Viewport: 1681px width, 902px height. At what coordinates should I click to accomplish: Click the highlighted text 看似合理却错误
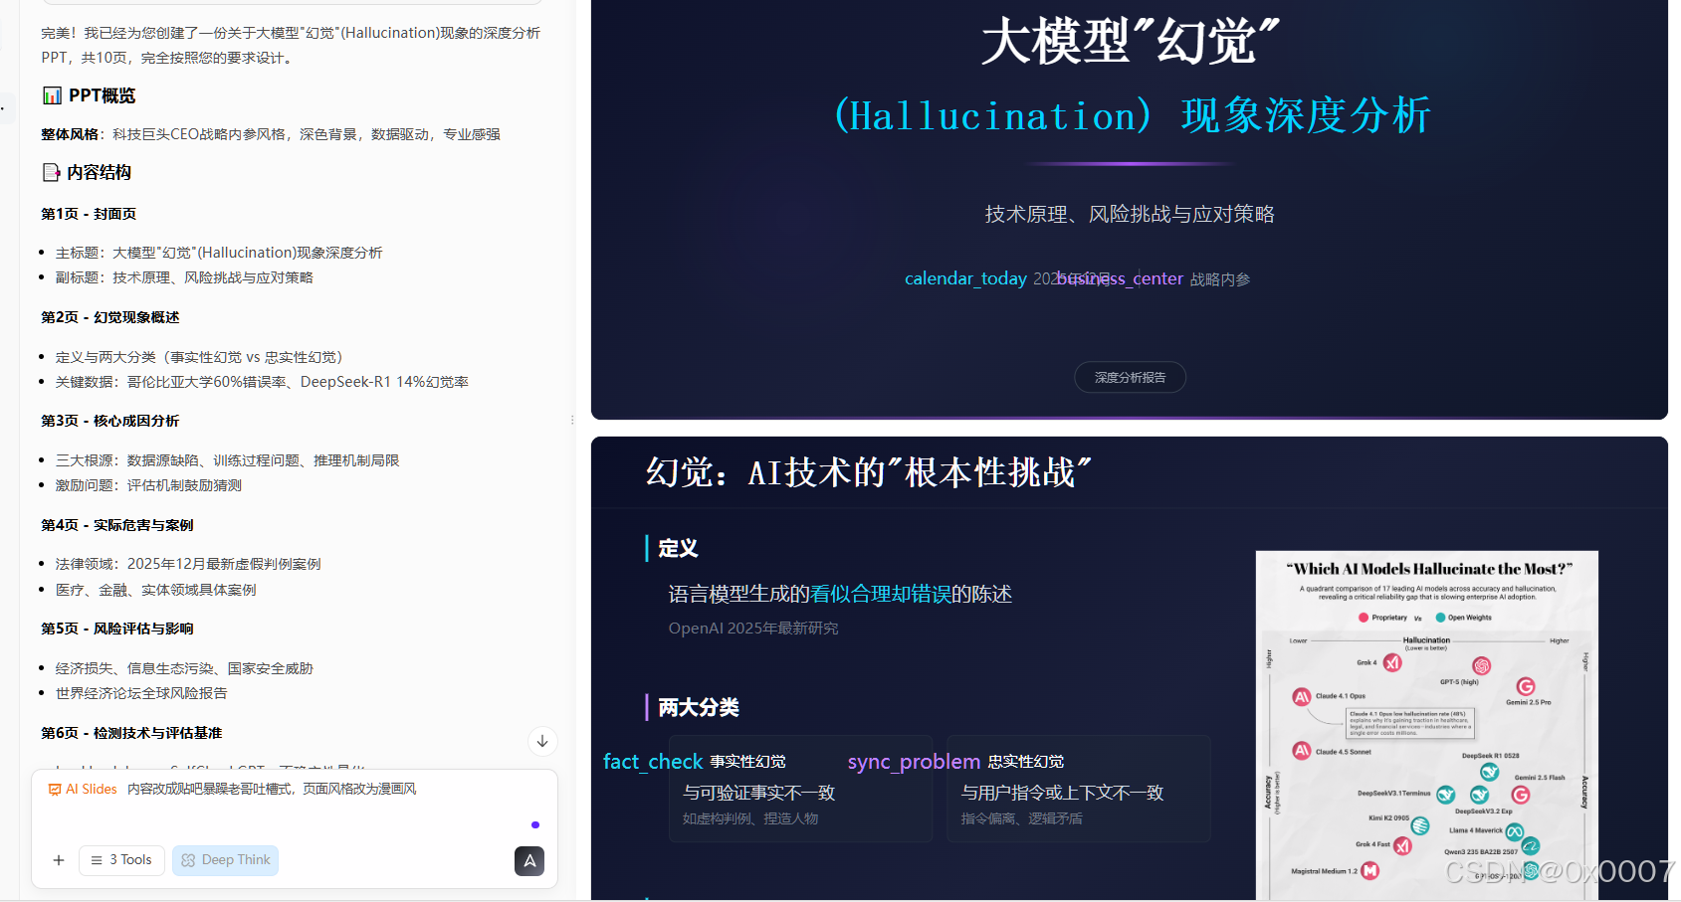point(881,594)
